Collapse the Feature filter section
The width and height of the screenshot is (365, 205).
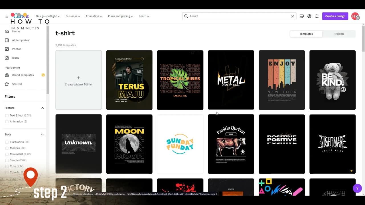pyautogui.click(x=42, y=108)
